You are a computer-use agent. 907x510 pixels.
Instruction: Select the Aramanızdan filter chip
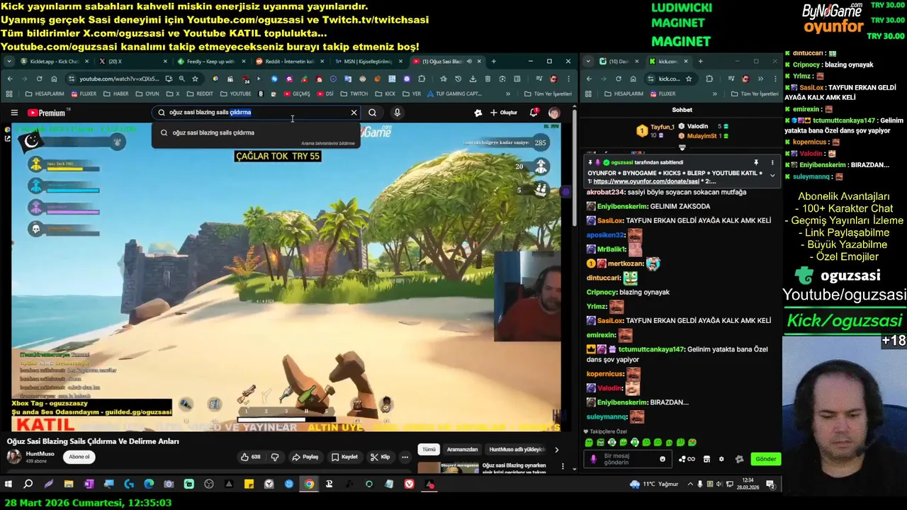pyautogui.click(x=462, y=449)
